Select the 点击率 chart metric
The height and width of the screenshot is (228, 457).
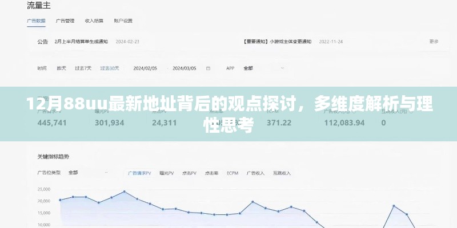coord(211,173)
